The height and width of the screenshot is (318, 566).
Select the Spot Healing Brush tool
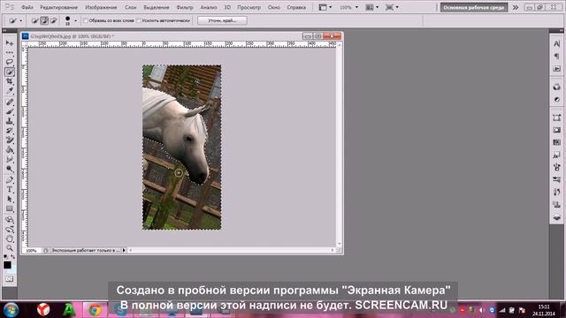(10, 102)
